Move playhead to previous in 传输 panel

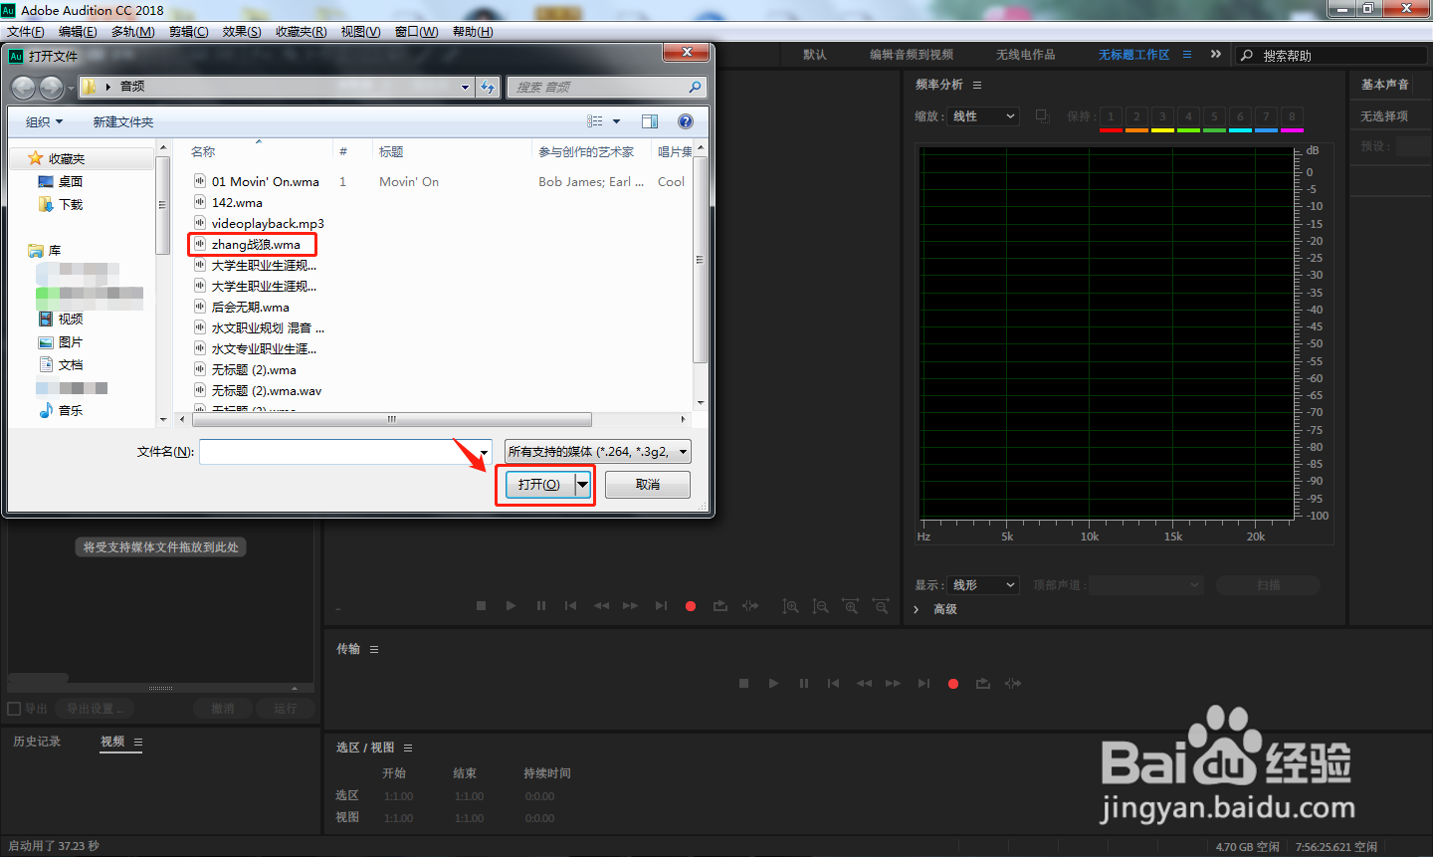[x=833, y=684]
